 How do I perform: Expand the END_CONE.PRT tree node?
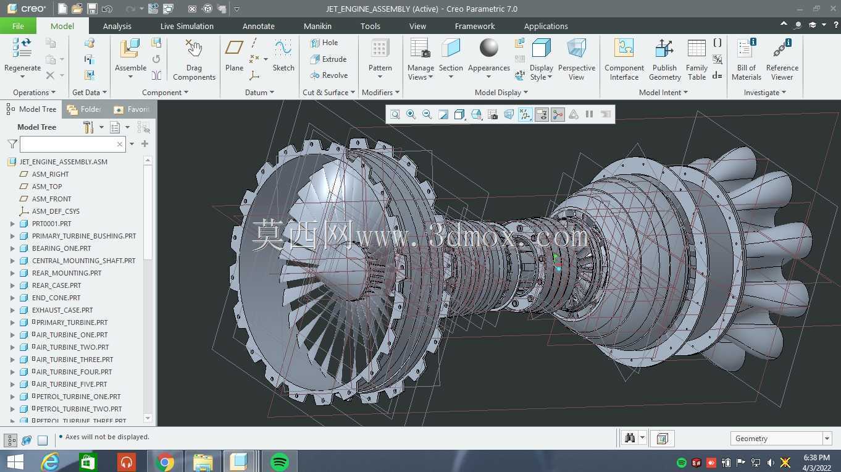(x=12, y=298)
